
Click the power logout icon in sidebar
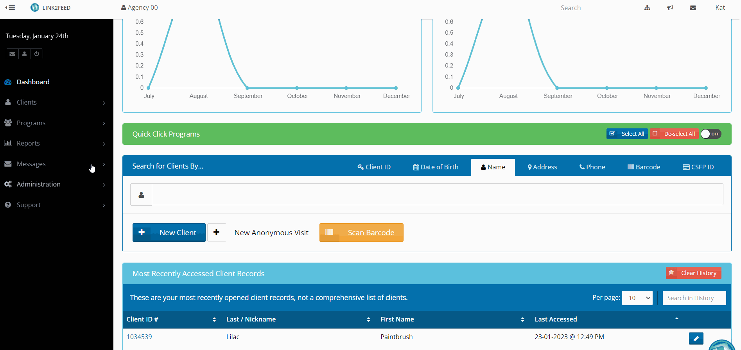click(37, 54)
